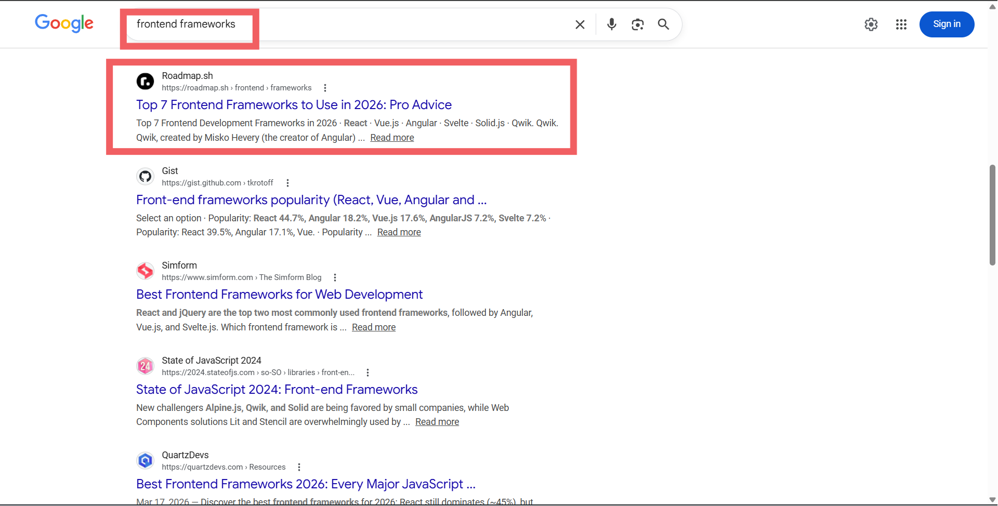998x506 pixels.
Task: Click the Roadmap.sh site name
Action: 187,76
